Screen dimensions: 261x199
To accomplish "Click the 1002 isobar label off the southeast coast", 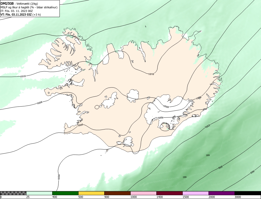I will point(207,126).
